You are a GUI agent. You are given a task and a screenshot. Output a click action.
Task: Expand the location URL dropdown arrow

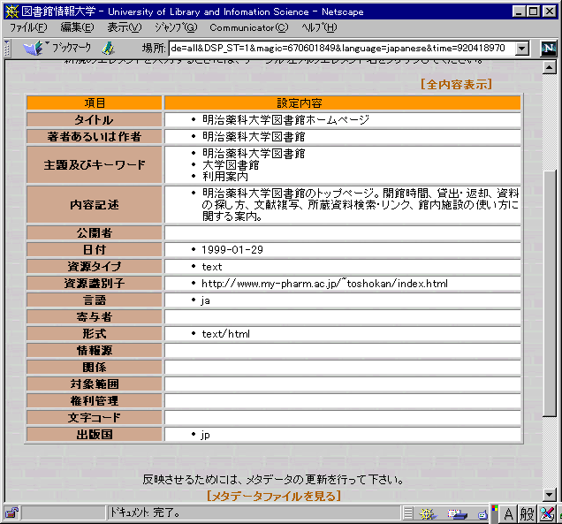pyautogui.click(x=521, y=49)
